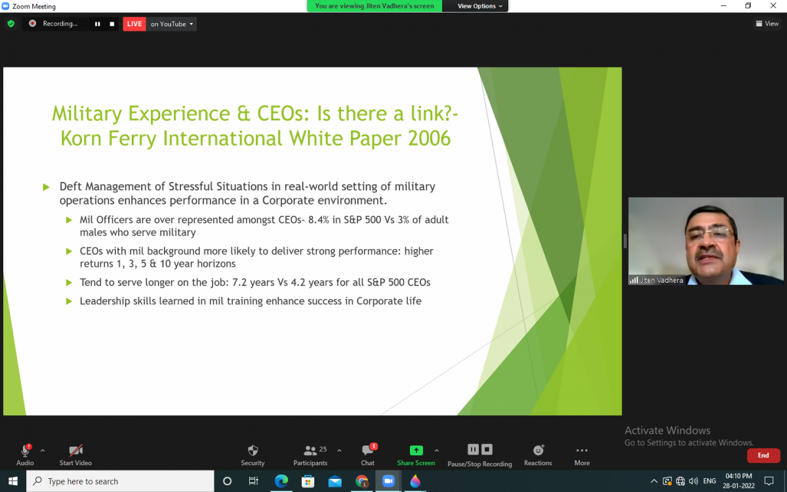Viewport: 787px width, 492px height.
Task: Click the taskbar search box
Action: coord(121,481)
